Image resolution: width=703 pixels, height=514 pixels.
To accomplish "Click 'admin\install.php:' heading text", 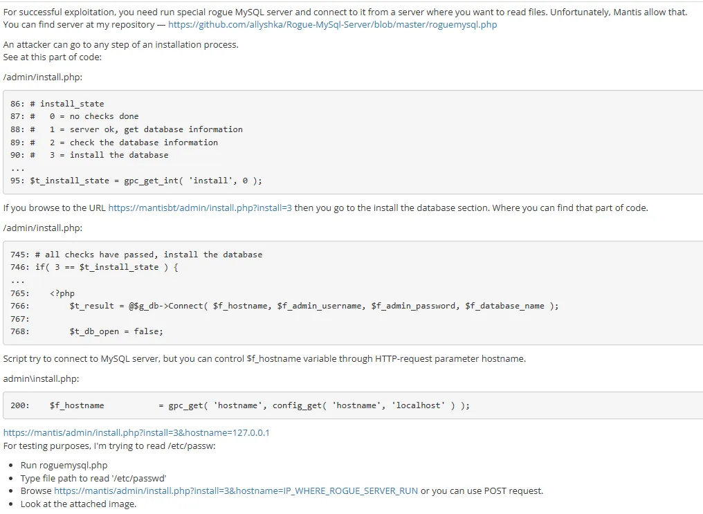I will (41, 378).
